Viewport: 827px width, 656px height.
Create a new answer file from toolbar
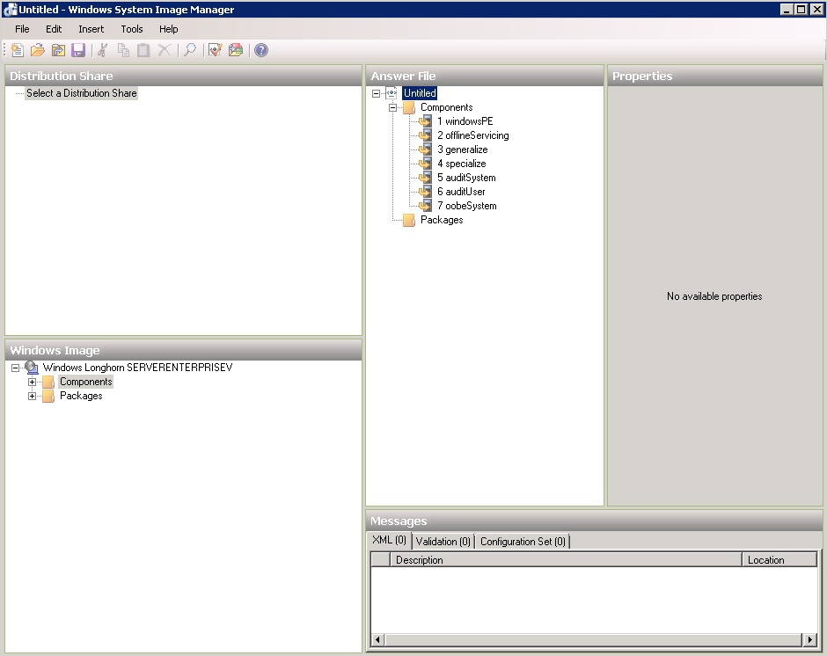click(x=18, y=50)
